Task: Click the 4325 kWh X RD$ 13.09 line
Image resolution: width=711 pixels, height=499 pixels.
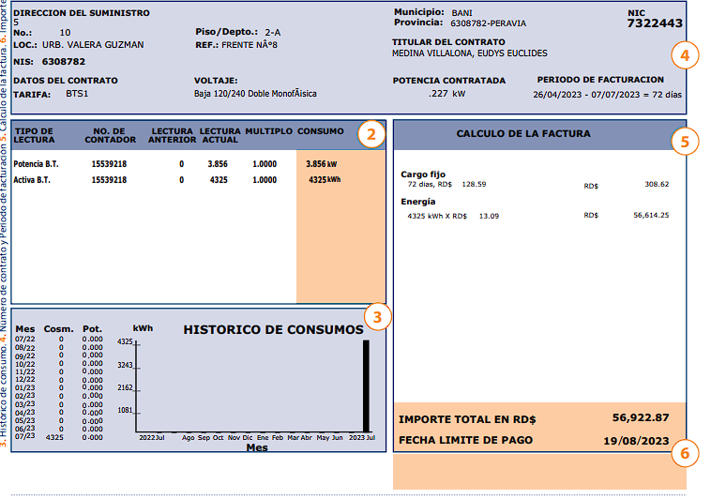Action: tap(453, 216)
